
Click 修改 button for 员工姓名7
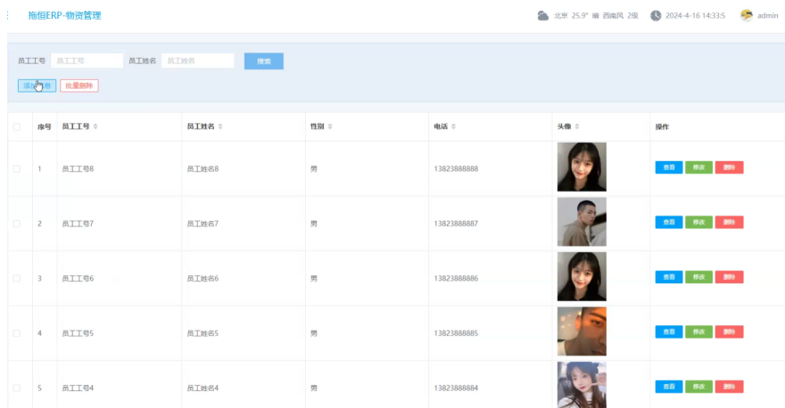pyautogui.click(x=698, y=223)
